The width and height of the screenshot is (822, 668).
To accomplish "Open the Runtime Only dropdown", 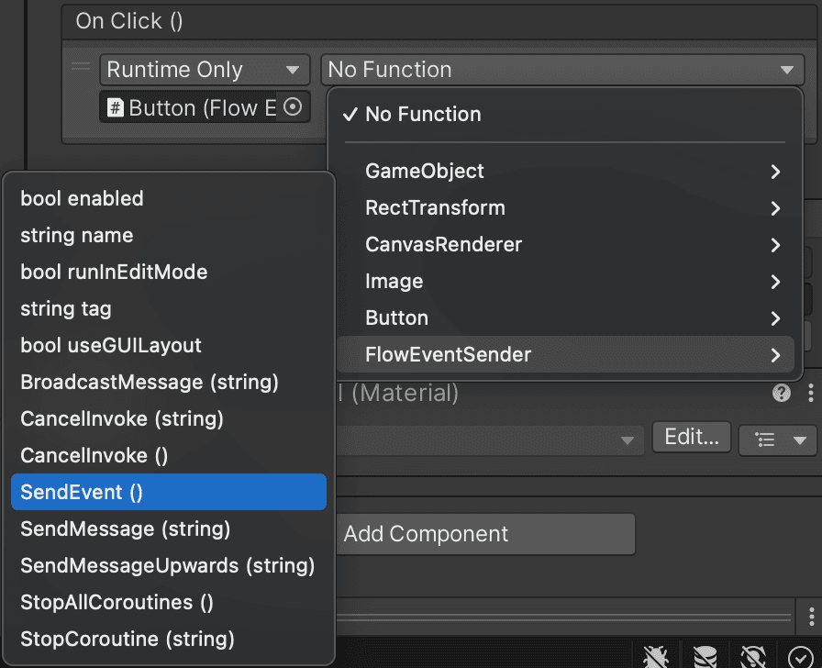I will [205, 70].
